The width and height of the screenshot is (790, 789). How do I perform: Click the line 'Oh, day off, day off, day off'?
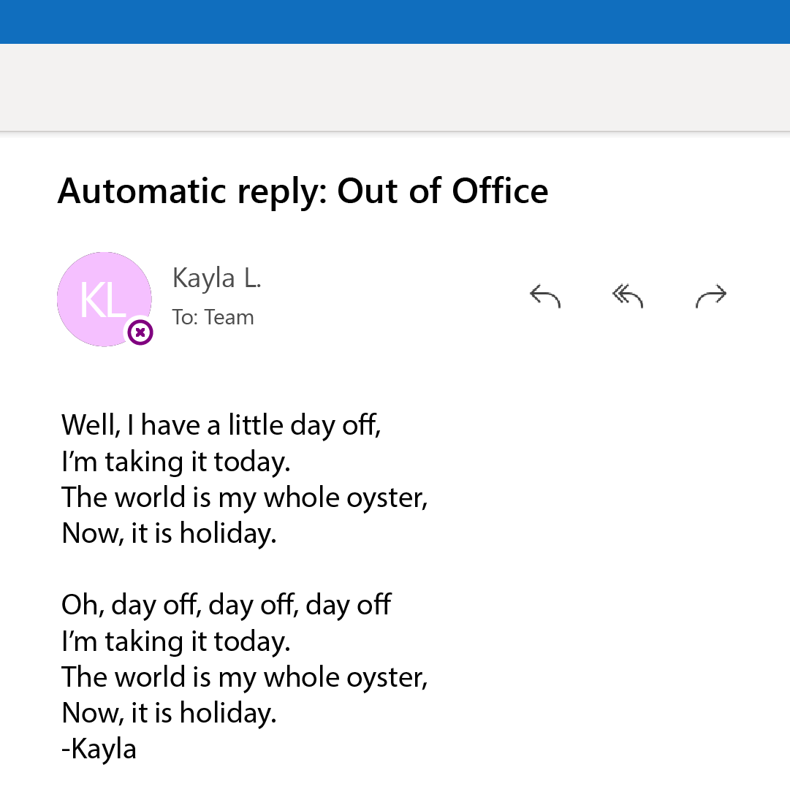227,605
